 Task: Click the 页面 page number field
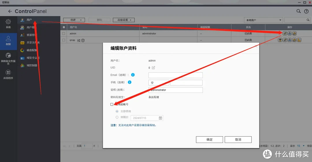88,146
